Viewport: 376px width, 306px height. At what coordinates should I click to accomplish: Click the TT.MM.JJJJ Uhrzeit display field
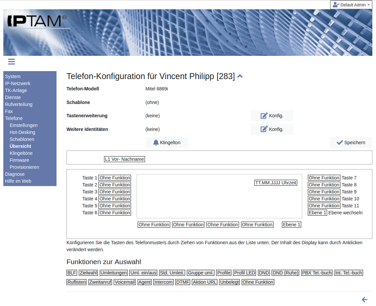[x=276, y=183]
